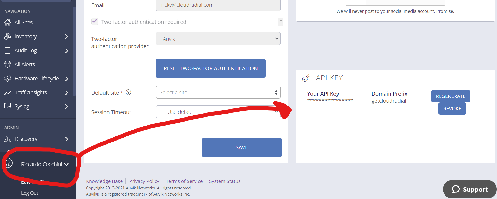Click the All Sites home icon

click(7, 22)
